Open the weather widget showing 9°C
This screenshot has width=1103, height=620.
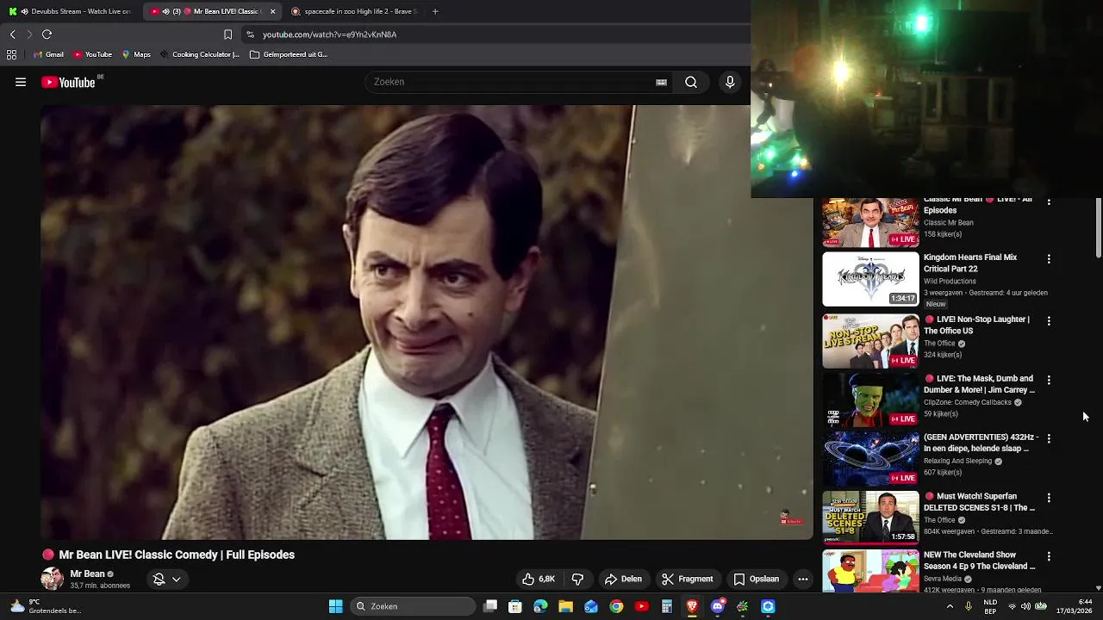coord(45,606)
